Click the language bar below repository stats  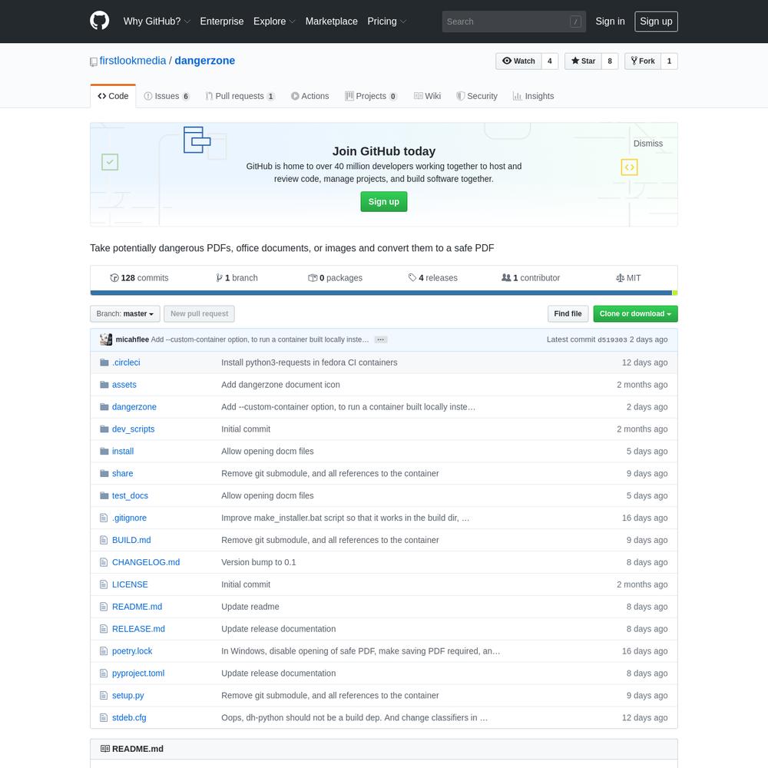tap(383, 293)
